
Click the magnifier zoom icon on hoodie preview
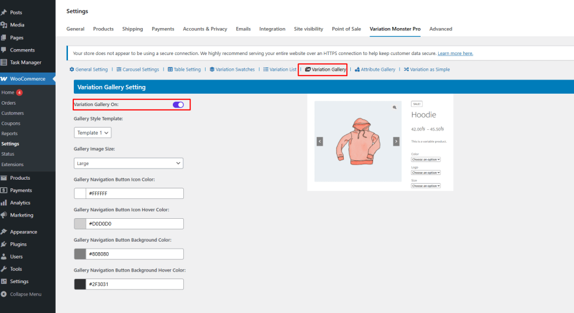point(395,108)
